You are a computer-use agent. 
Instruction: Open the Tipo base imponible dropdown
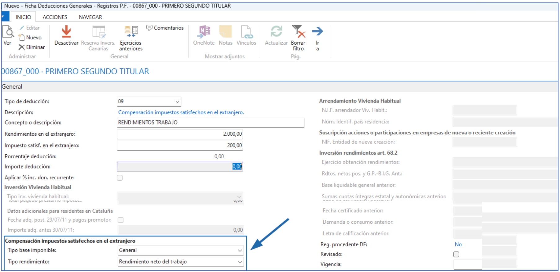(x=240, y=250)
